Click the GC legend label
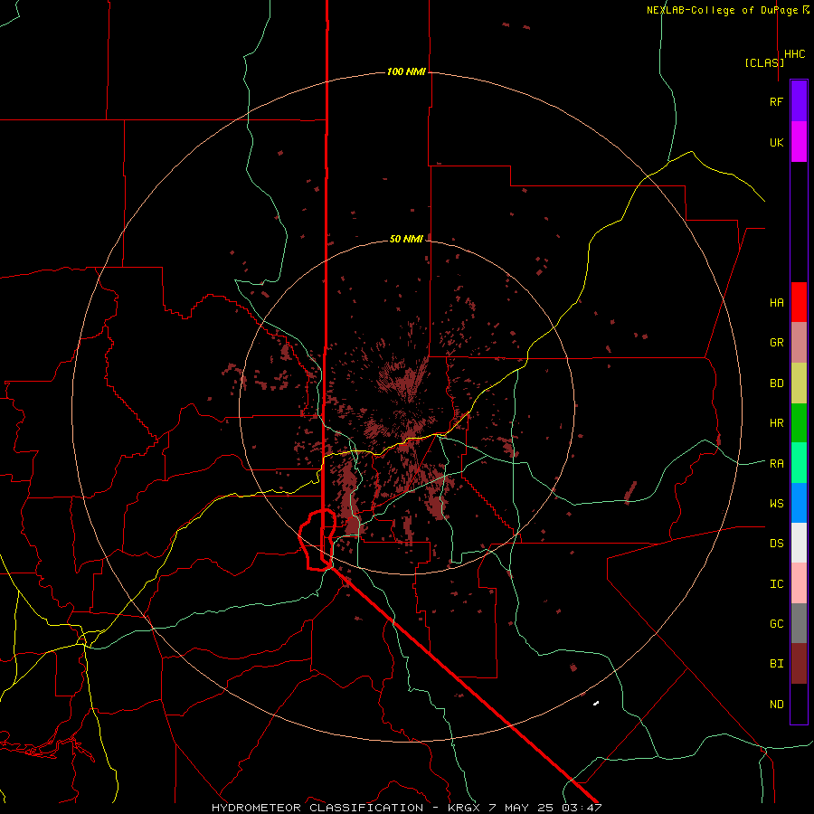Viewport: 814px width, 814px height. click(x=776, y=623)
